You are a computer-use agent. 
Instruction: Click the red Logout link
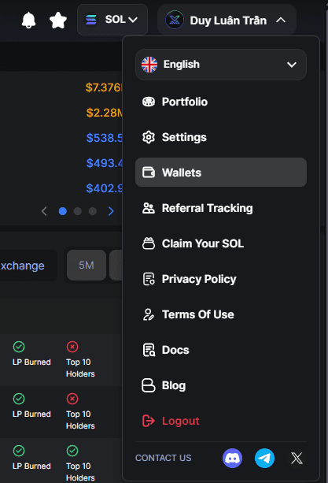point(180,421)
